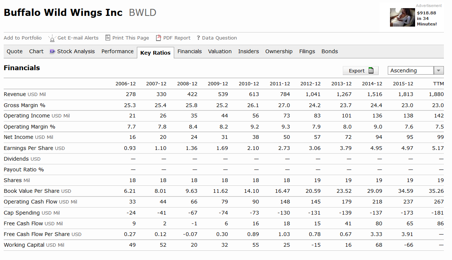This screenshot has height=260, width=452.
Task: Select the Valuation tab
Action: 220,51
